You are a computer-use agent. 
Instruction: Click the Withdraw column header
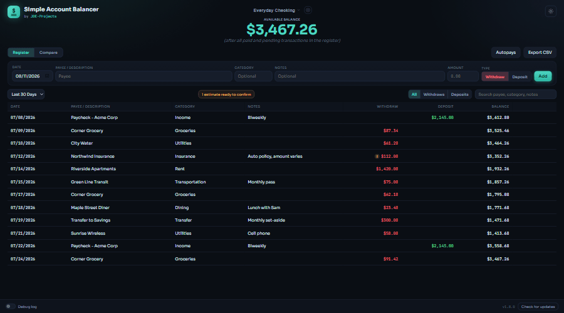(387, 106)
